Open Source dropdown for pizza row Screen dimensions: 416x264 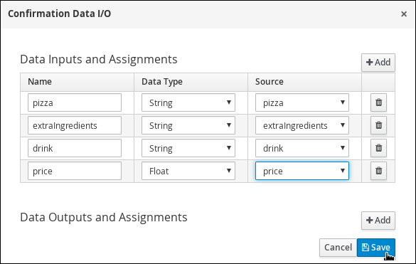click(x=302, y=102)
